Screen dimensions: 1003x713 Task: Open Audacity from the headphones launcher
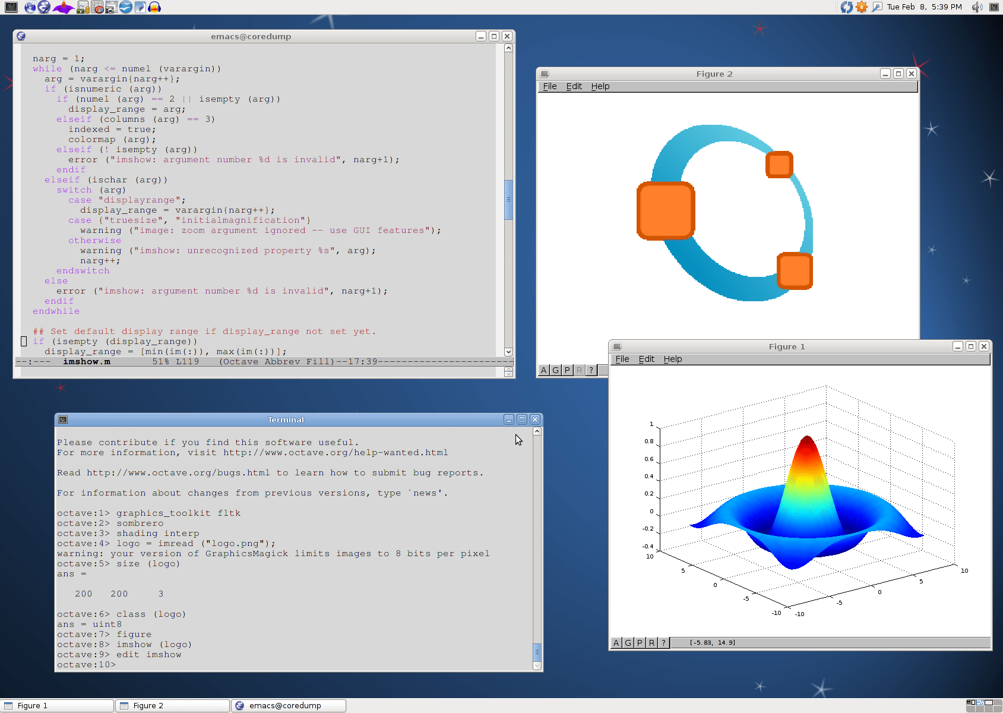tap(154, 7)
